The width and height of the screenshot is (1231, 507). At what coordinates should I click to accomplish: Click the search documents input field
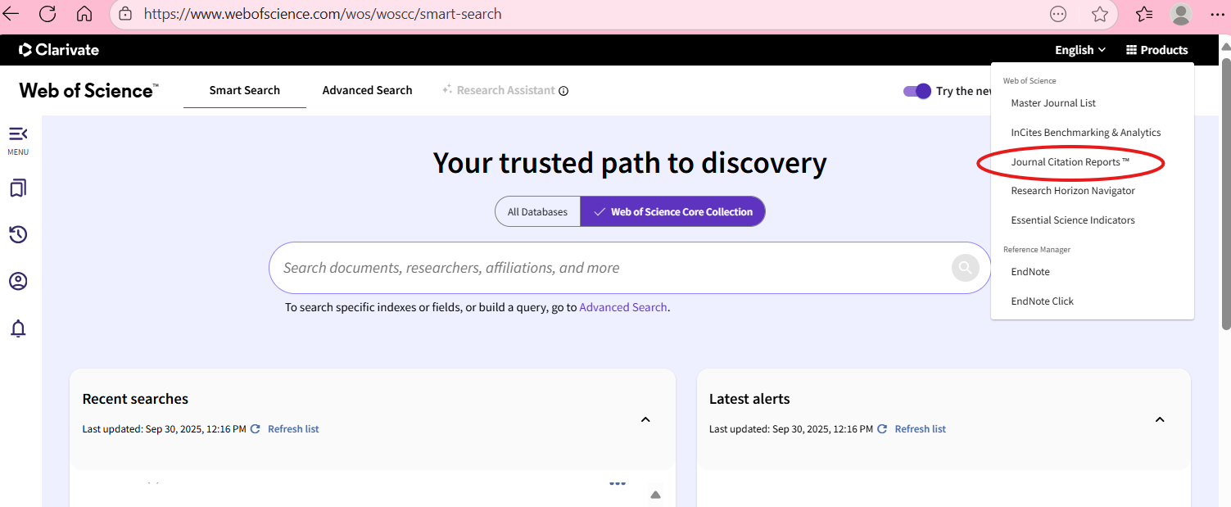pyautogui.click(x=606, y=268)
